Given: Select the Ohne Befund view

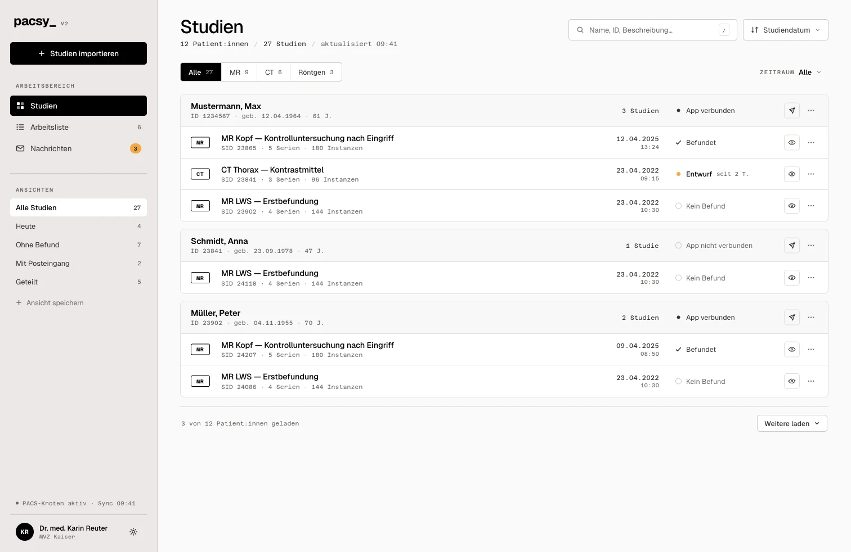Looking at the screenshot, I should tap(78, 245).
